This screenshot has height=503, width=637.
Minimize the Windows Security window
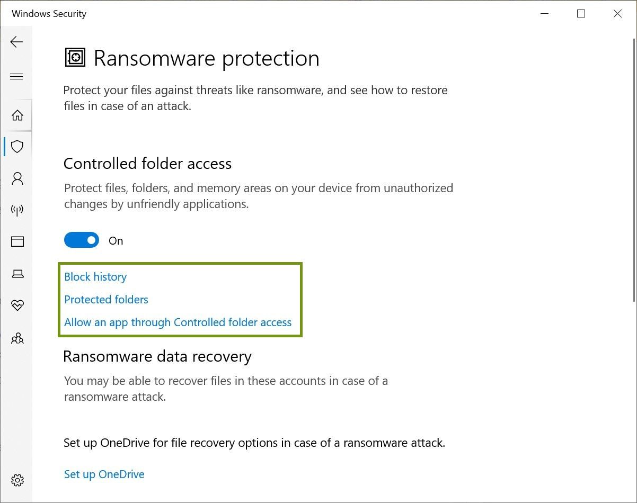pos(544,14)
